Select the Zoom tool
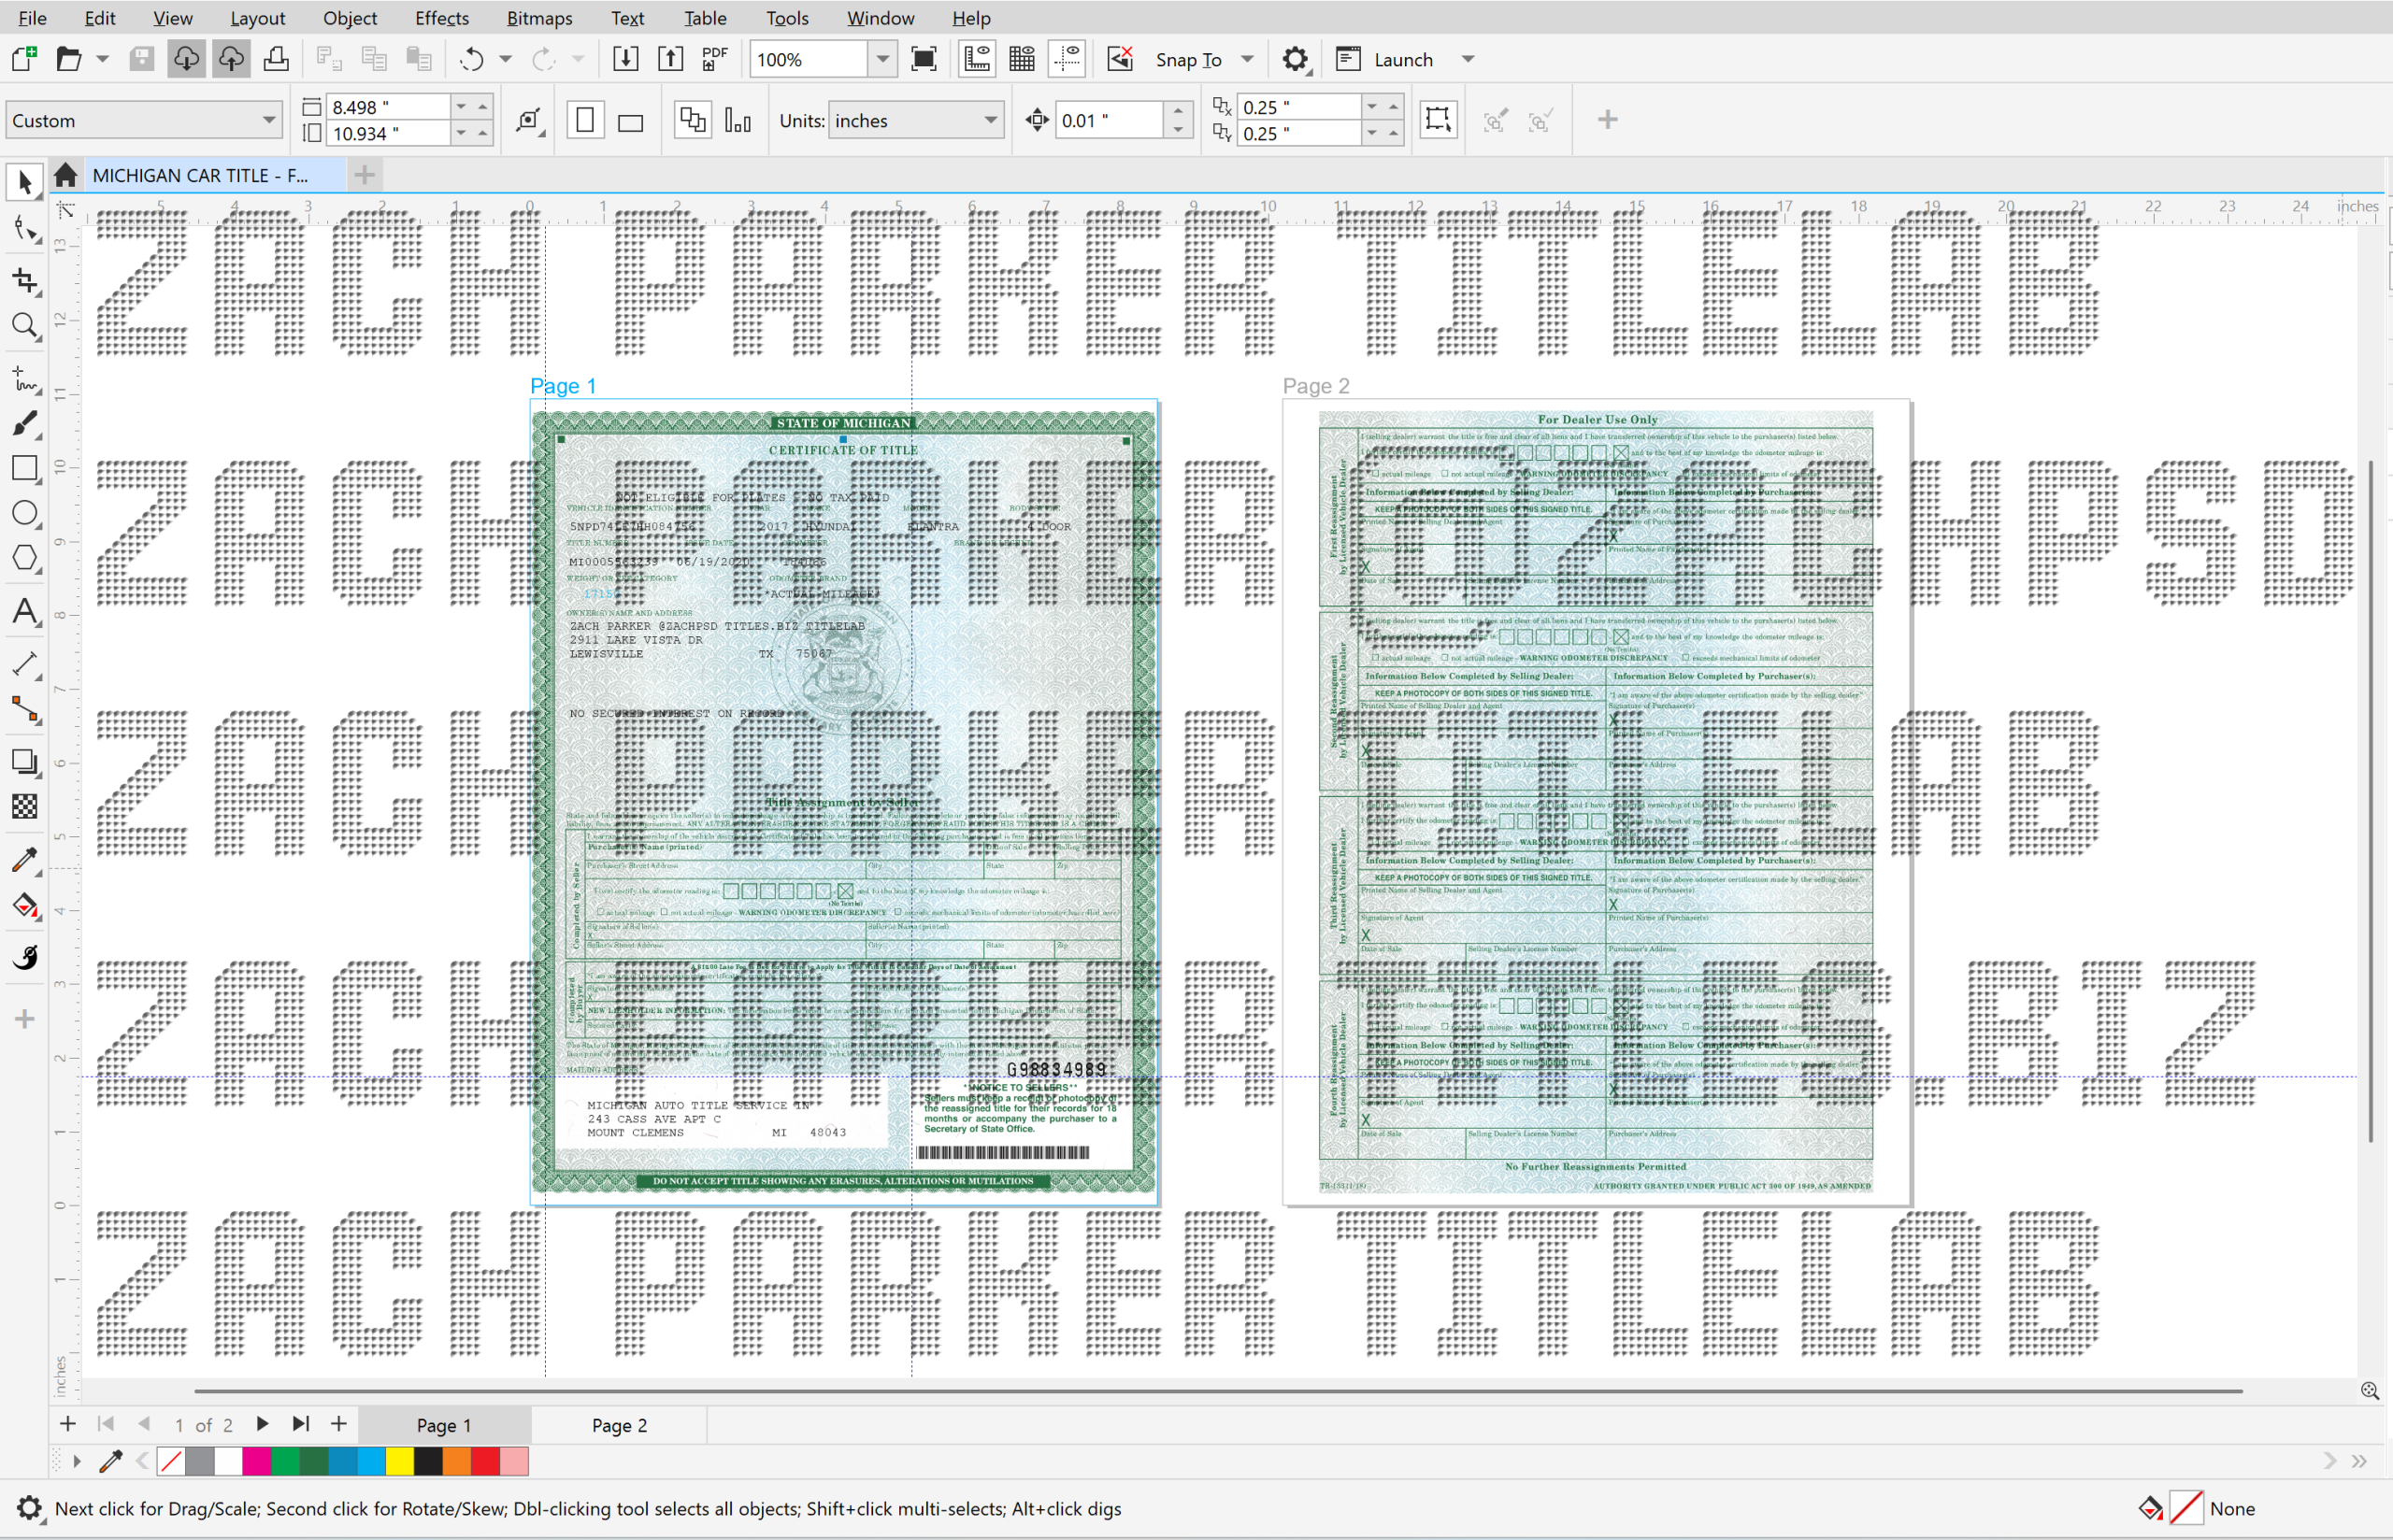This screenshot has width=2393, height=1540. pos(25,326)
